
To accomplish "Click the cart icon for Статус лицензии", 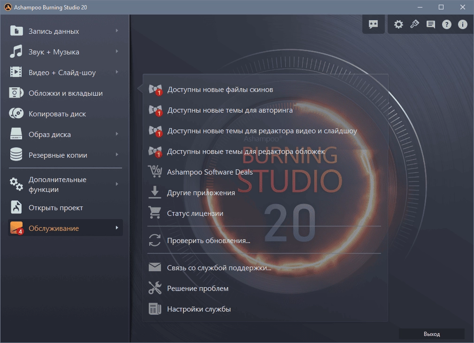I will 155,213.
